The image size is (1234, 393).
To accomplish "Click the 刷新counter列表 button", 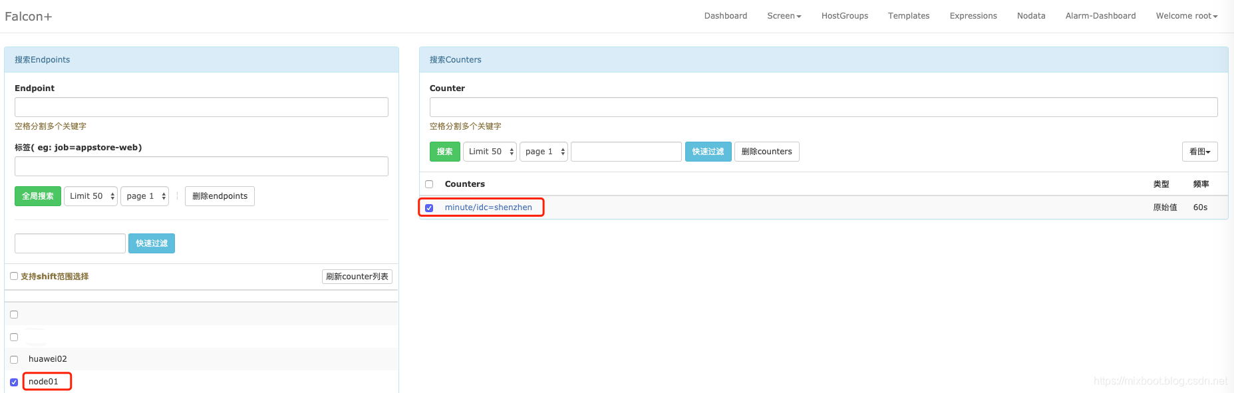I will 357,277.
